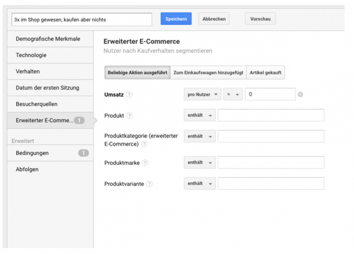The image size is (354, 254).
Task: Open the 'enthält' dropdown for Produktvariante
Action: click(200, 183)
